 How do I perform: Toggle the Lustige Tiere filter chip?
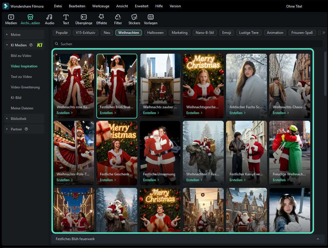tap(249, 32)
